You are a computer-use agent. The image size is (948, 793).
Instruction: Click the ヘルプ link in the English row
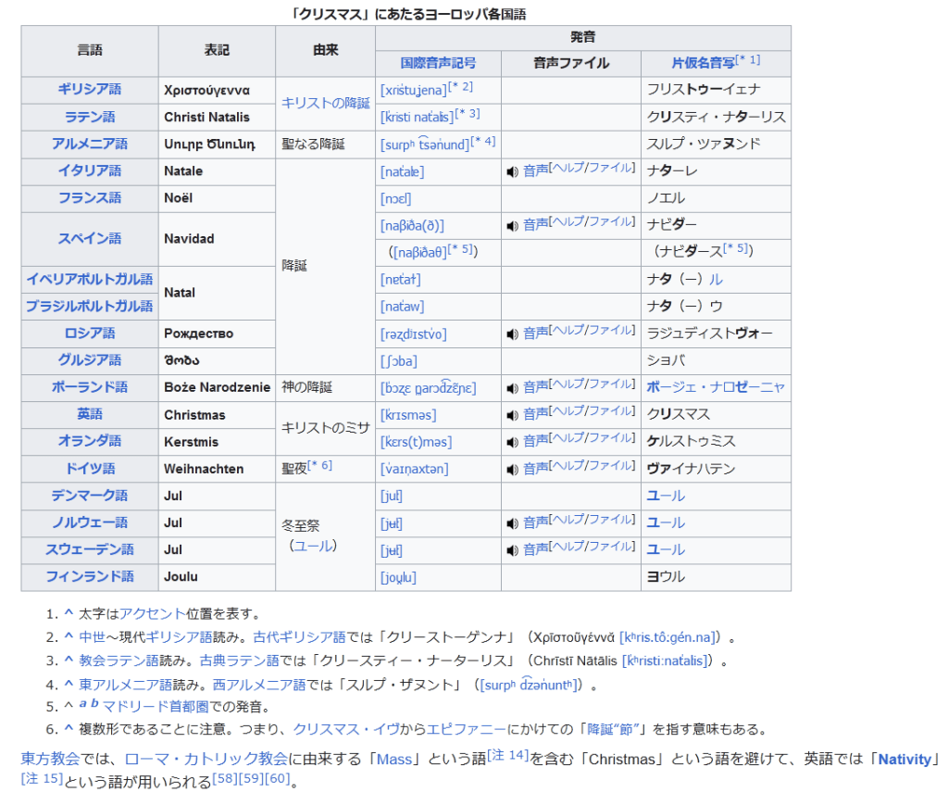(x=567, y=411)
